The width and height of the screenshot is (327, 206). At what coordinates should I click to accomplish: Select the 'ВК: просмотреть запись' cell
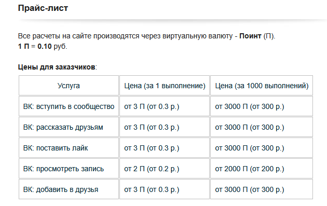[69, 169]
